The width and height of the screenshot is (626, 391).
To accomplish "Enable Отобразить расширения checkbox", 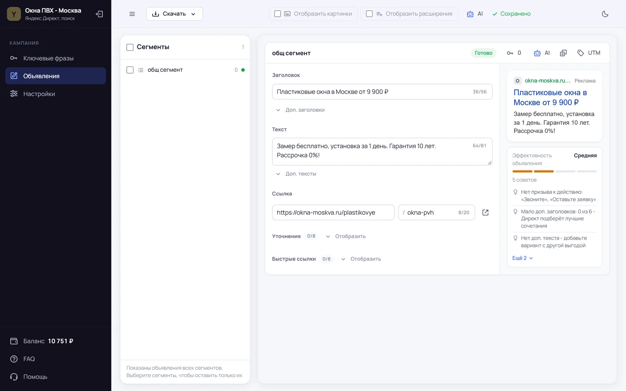I will coord(369,14).
